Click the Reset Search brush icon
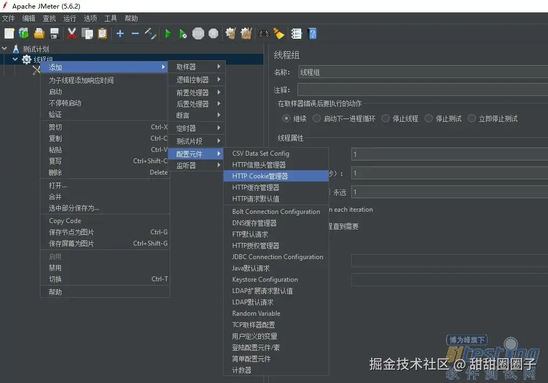 [279, 33]
